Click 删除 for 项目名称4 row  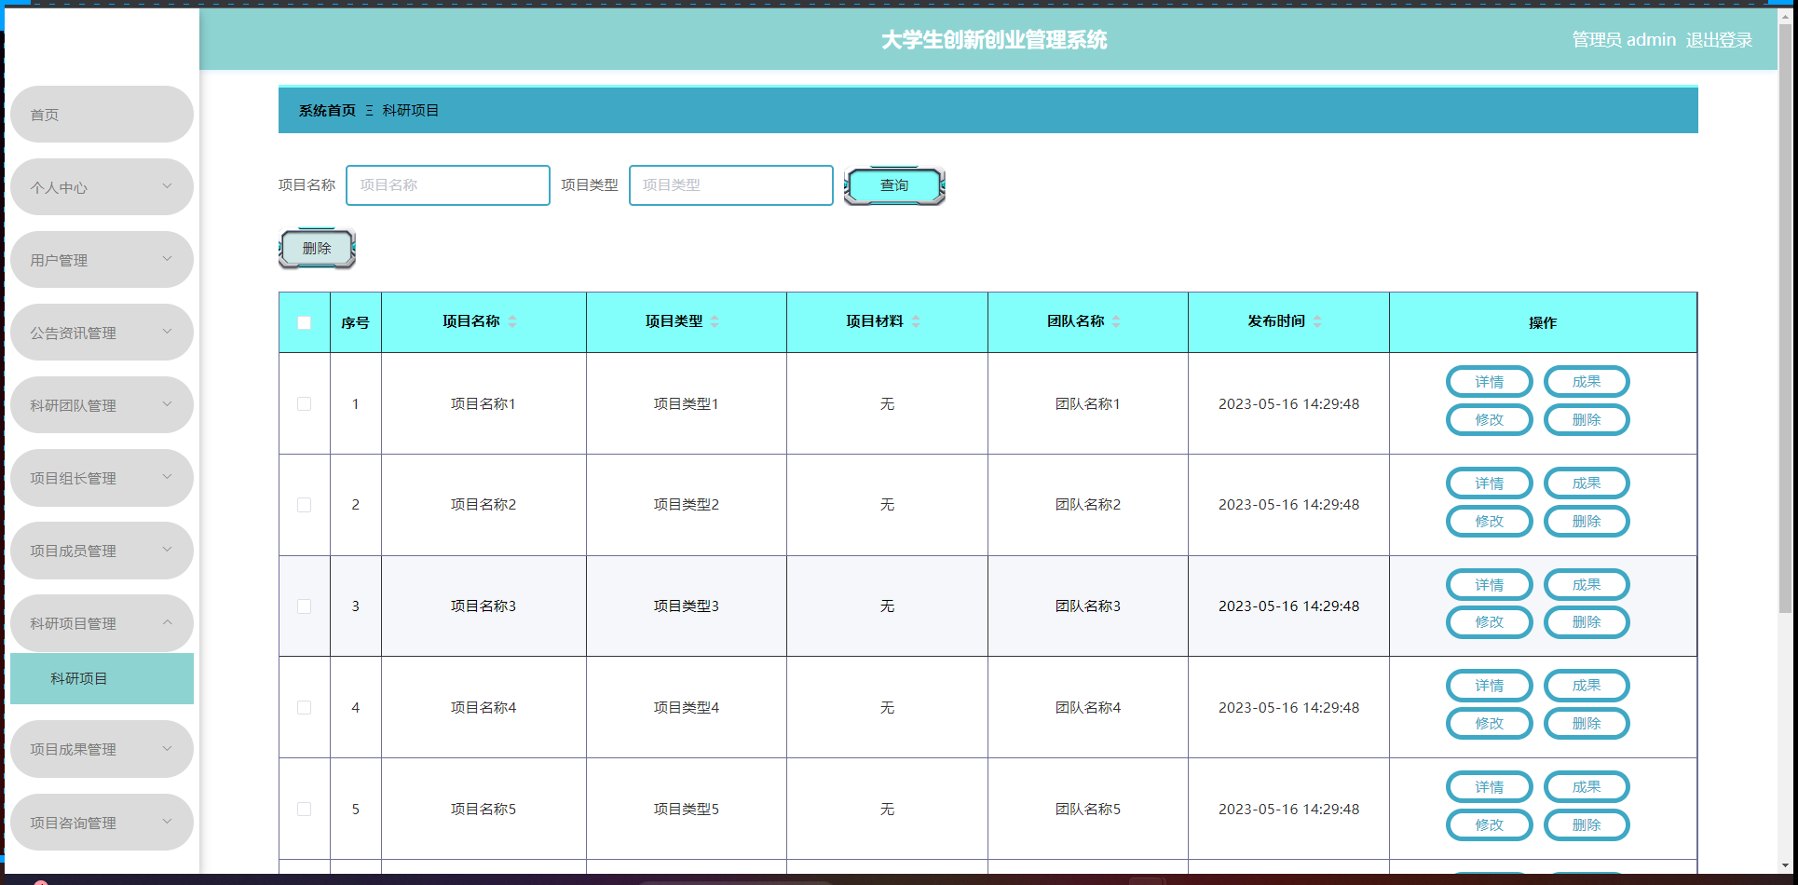tap(1587, 724)
